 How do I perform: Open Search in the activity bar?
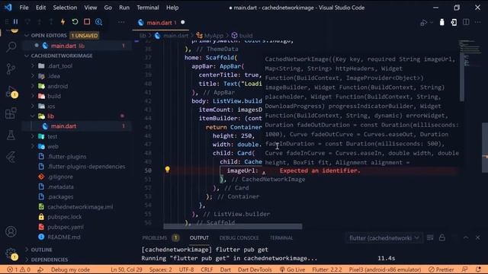click(11, 47)
